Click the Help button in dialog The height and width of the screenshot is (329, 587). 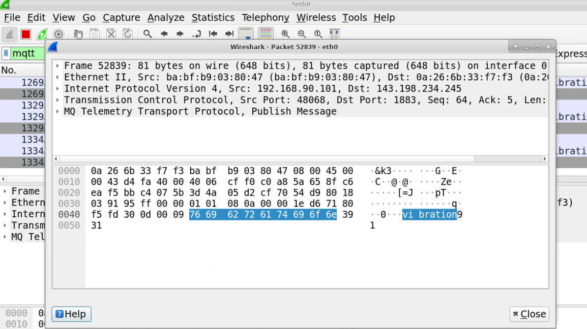pos(72,314)
